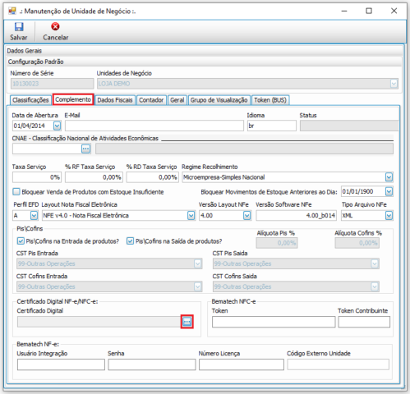
Task: Switch to the Classificações tab
Action: click(x=30, y=100)
